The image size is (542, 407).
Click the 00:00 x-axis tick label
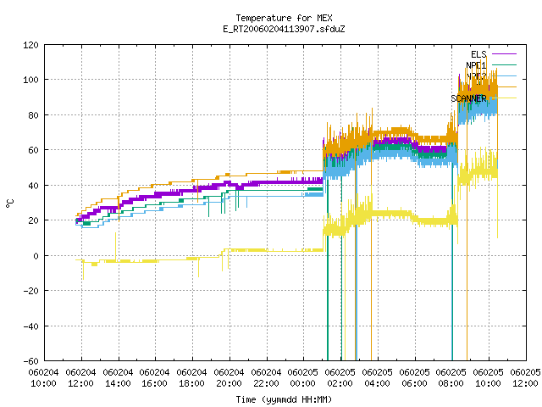pos(303,383)
